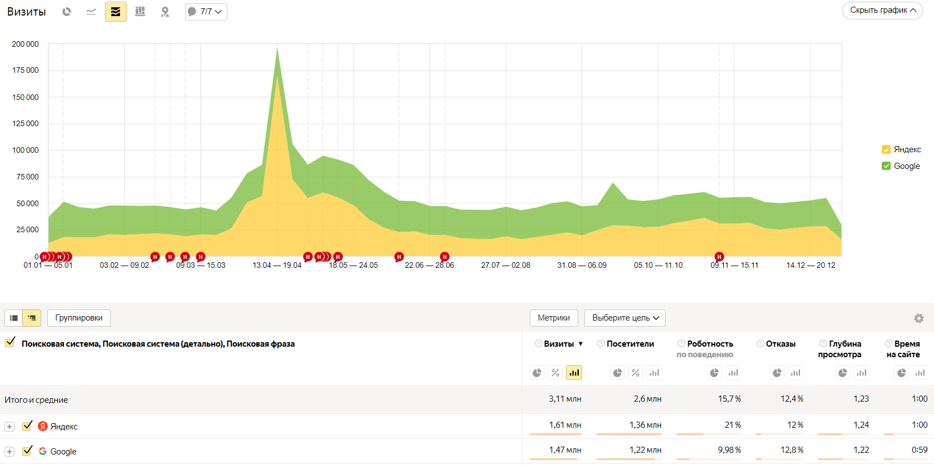Uncheck the Яндекс table row checkbox

point(27,426)
